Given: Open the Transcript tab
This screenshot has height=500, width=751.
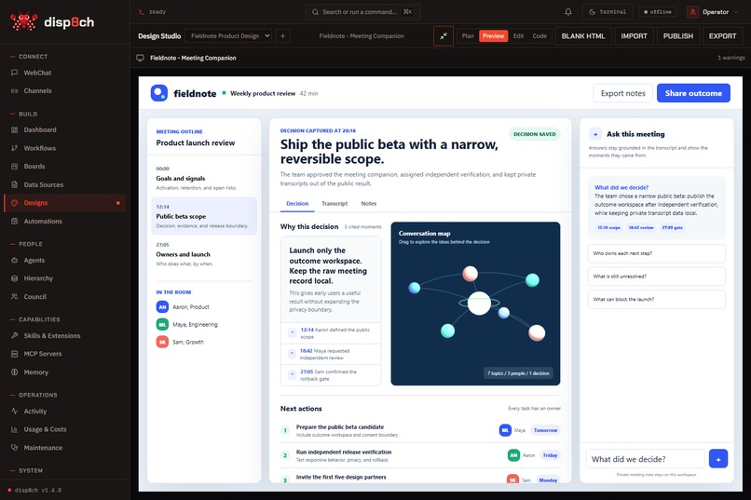Looking at the screenshot, I should click(x=335, y=204).
